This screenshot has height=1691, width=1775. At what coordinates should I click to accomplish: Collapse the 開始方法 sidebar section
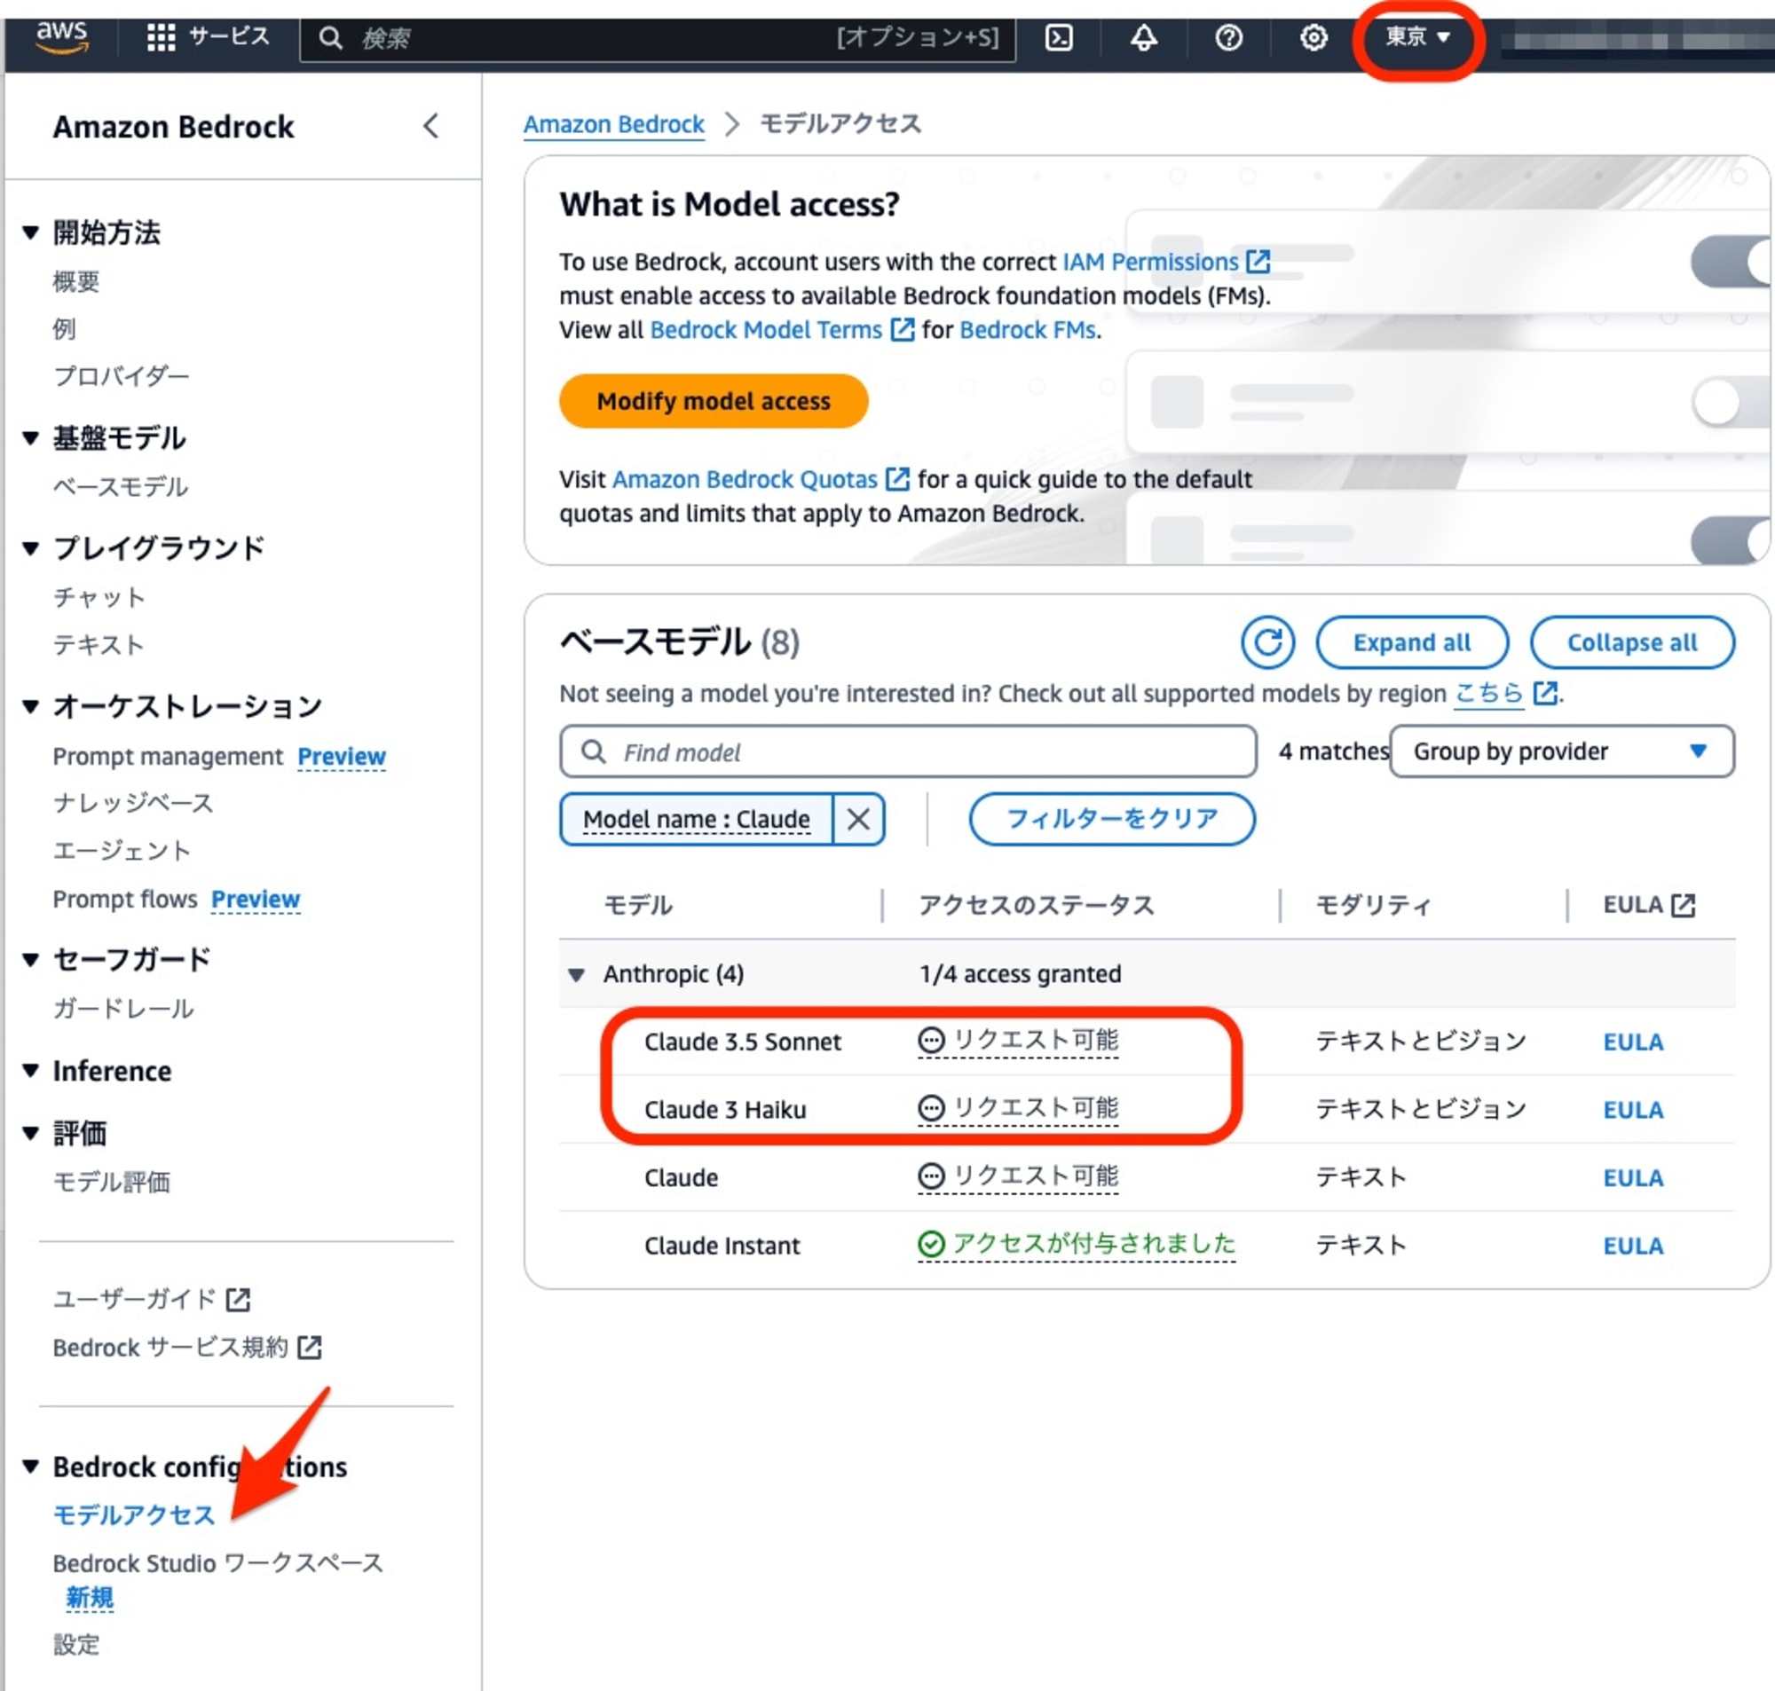click(31, 232)
